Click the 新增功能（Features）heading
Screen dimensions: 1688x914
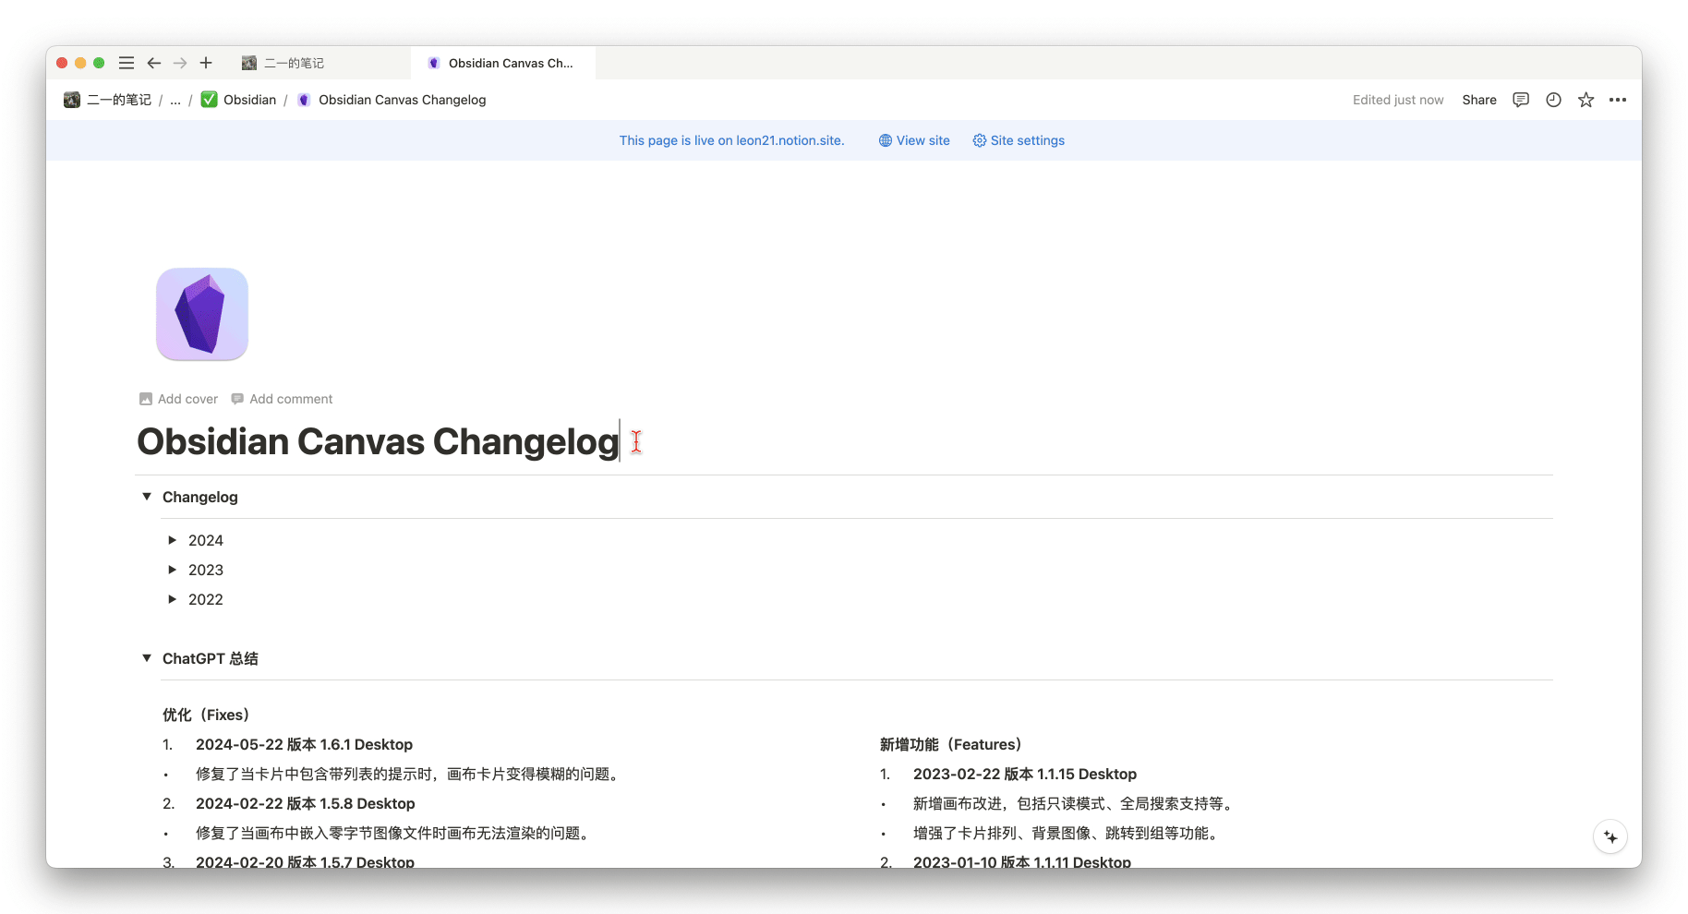click(951, 744)
